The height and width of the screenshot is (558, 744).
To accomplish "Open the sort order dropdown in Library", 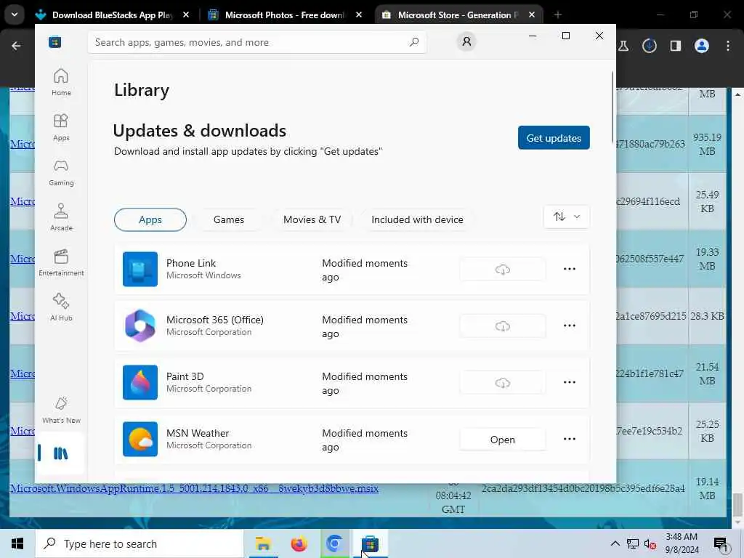I will tap(567, 217).
